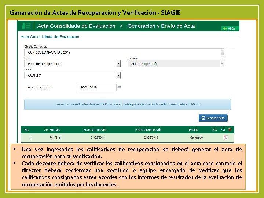Click the Abr. Formato column header
This screenshot has width=264, height=198.
(x=52, y=130)
